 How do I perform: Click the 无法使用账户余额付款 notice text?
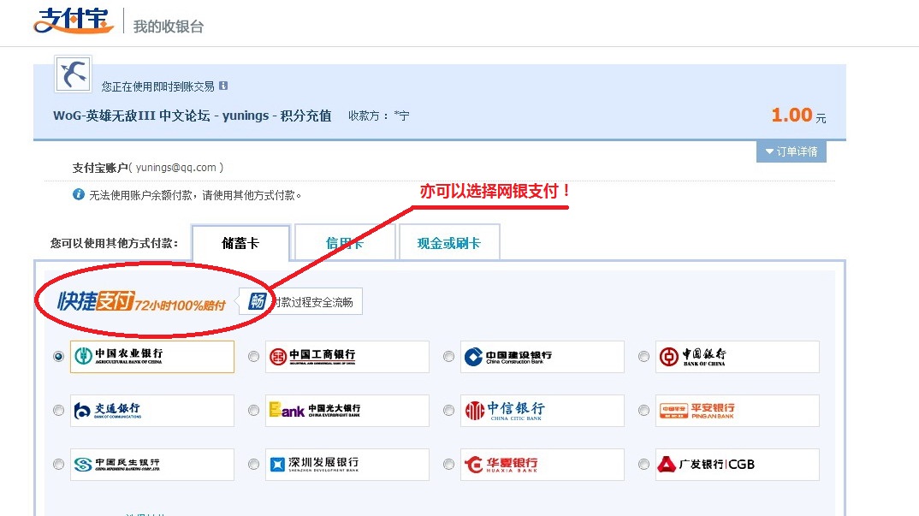(x=195, y=195)
